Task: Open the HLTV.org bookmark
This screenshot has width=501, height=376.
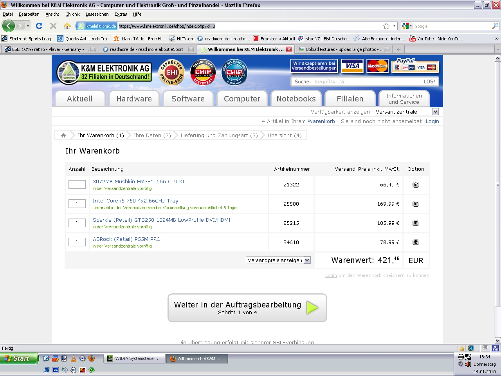Action: pos(182,38)
